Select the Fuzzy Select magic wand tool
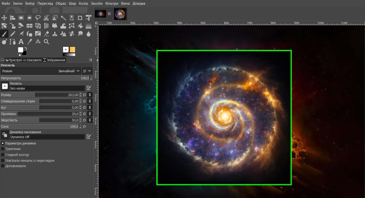The width and height of the screenshot is (365, 198). pos(63,18)
